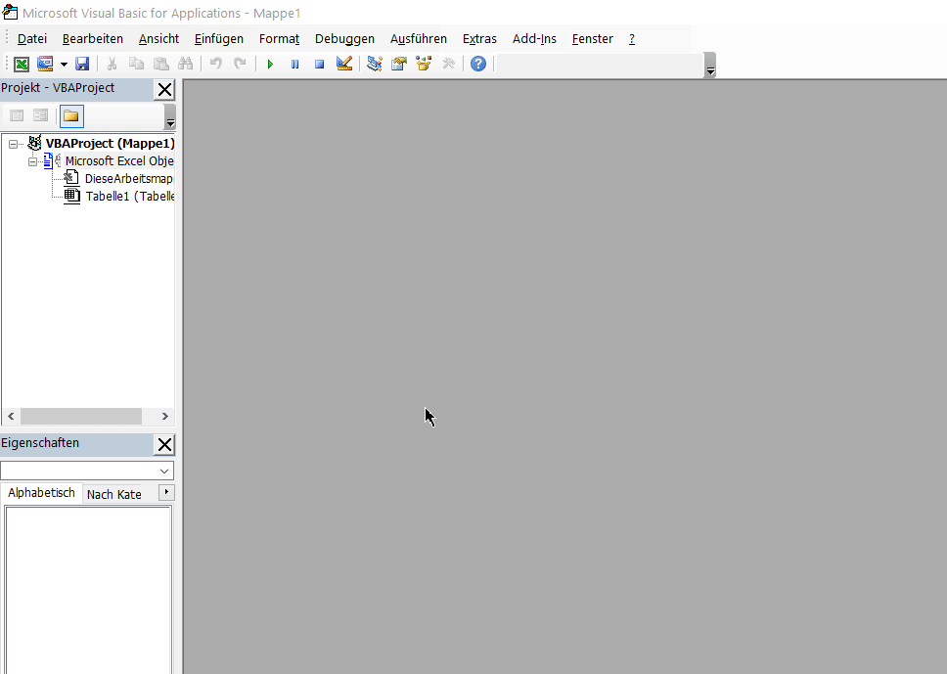Open the insert UserForm dropdown arrow
The height and width of the screenshot is (674, 947).
click(x=64, y=64)
